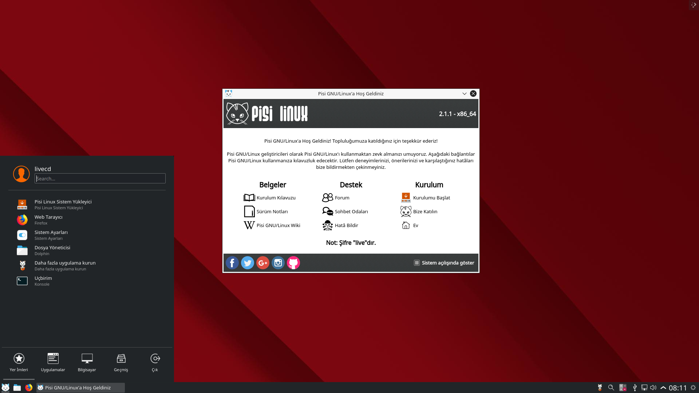
Task: Click desktop toolbox button at top-right corner
Action: pyautogui.click(x=694, y=5)
